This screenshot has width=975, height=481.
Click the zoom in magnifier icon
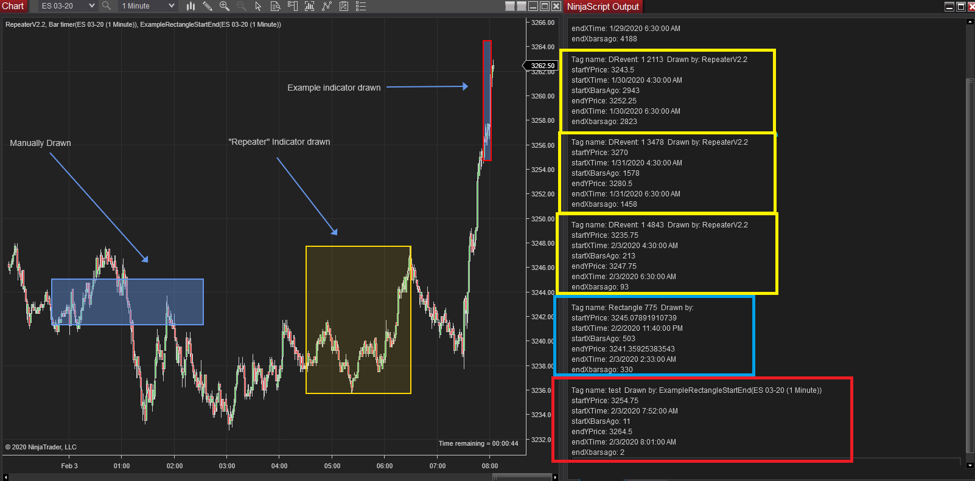point(225,6)
